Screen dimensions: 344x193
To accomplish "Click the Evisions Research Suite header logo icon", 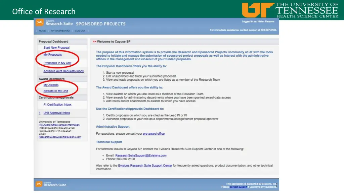I will [40, 22].
